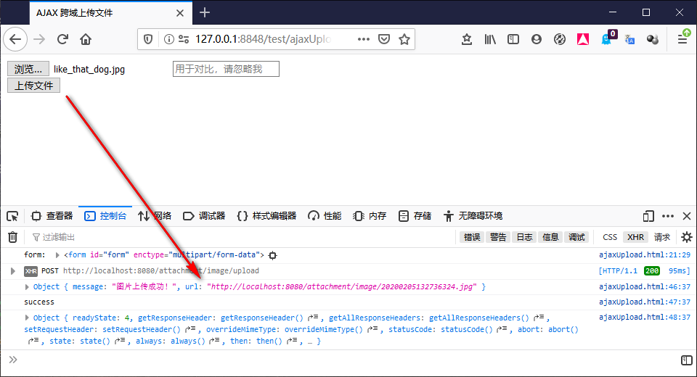
Task: Clear console output with the trash icon
Action: 12,237
